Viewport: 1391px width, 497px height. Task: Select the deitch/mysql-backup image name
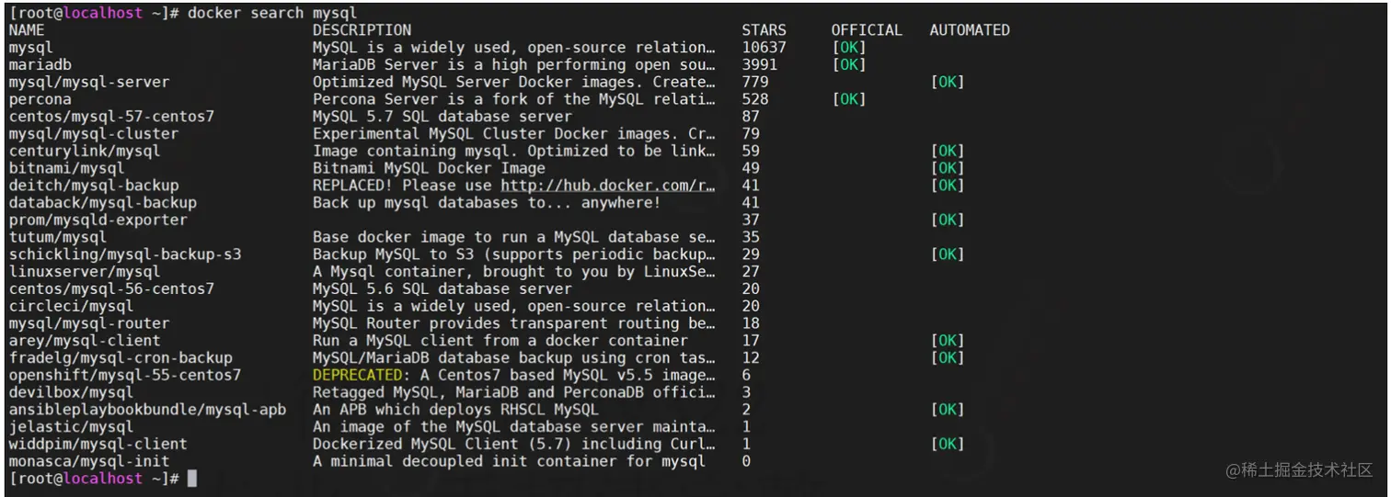[93, 186]
